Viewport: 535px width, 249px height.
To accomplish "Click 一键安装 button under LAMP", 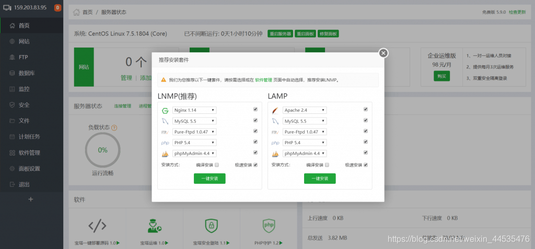I will (320, 179).
